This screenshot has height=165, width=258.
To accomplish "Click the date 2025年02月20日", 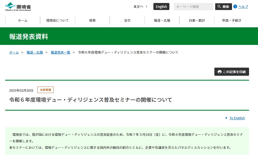I will [21, 90].
